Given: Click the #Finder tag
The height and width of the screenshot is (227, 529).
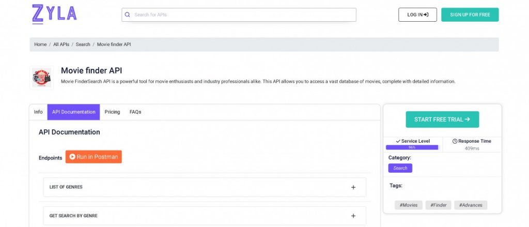Looking at the screenshot, I should (x=438, y=205).
